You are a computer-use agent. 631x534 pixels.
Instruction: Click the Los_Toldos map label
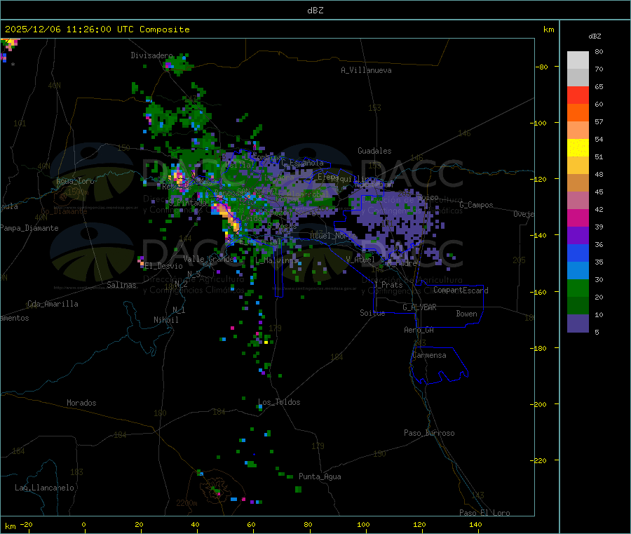tap(279, 402)
